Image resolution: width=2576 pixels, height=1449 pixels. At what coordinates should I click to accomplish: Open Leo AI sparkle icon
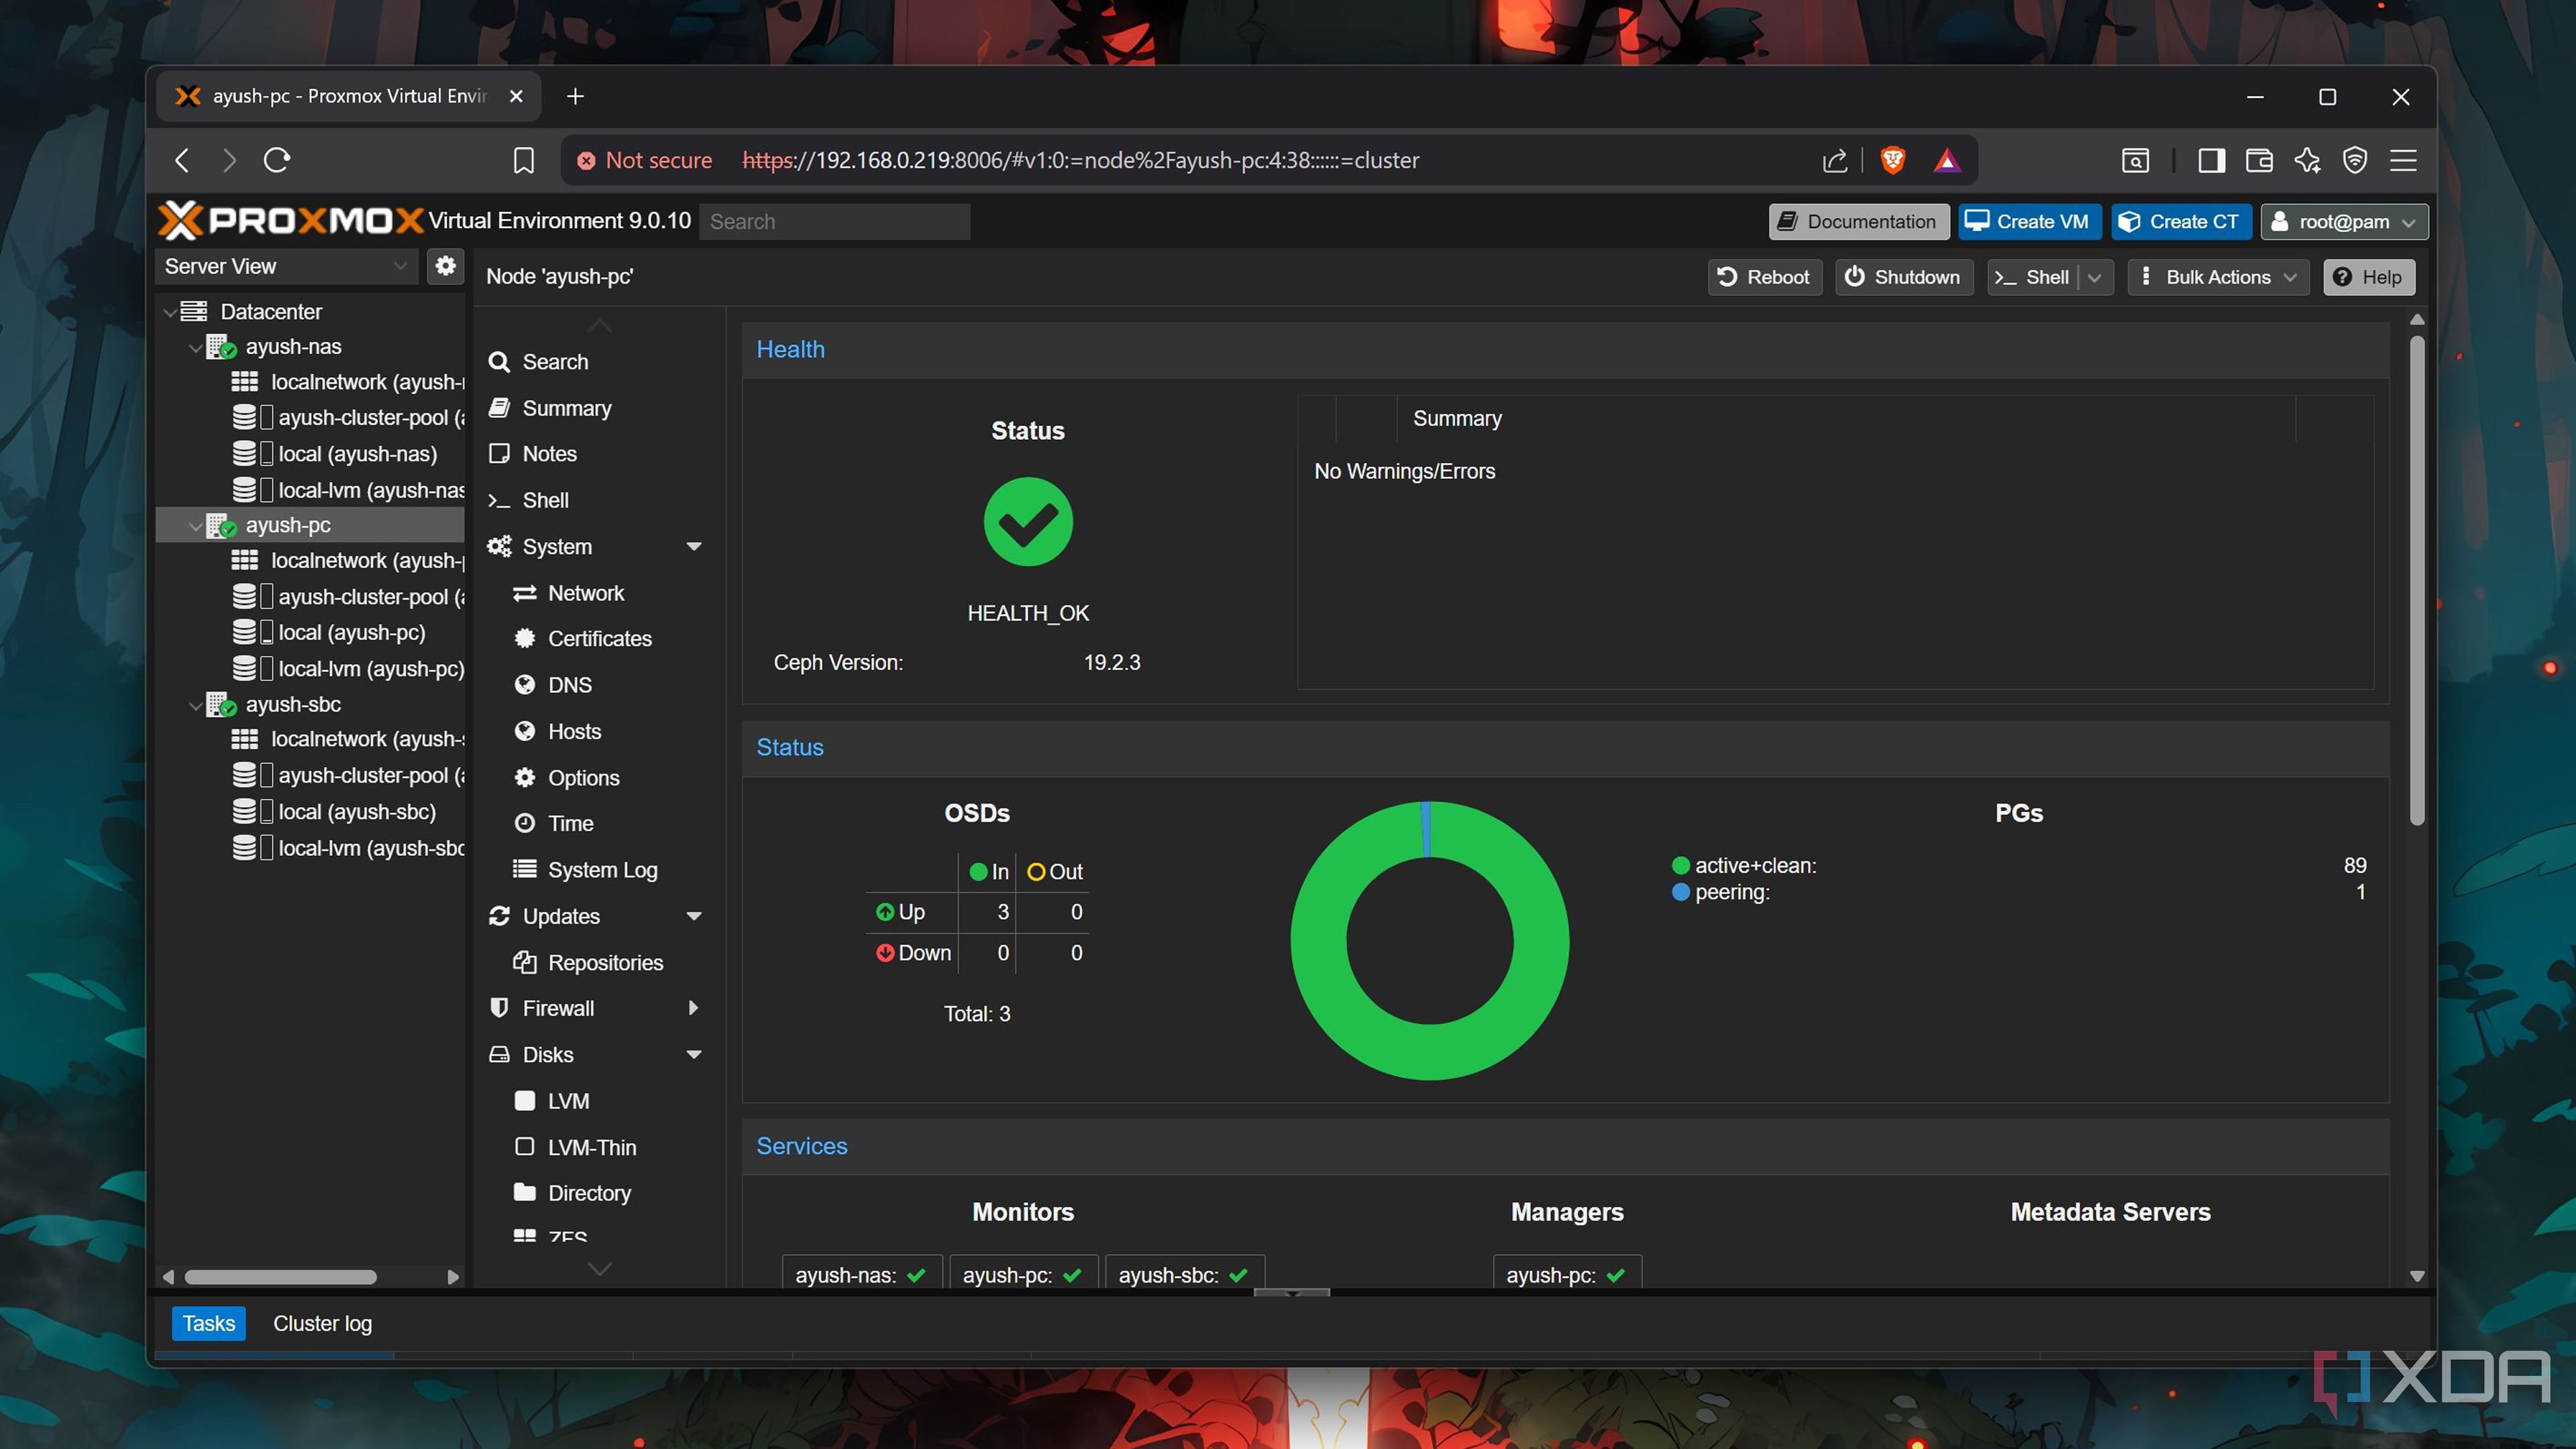(2307, 160)
